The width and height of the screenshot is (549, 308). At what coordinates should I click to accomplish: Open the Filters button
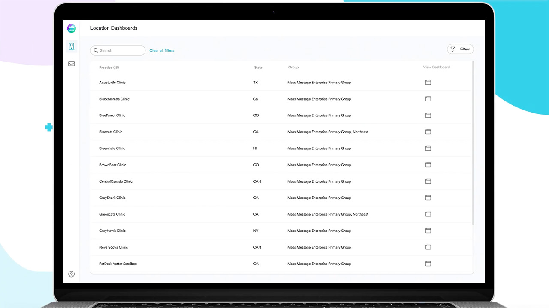460,49
